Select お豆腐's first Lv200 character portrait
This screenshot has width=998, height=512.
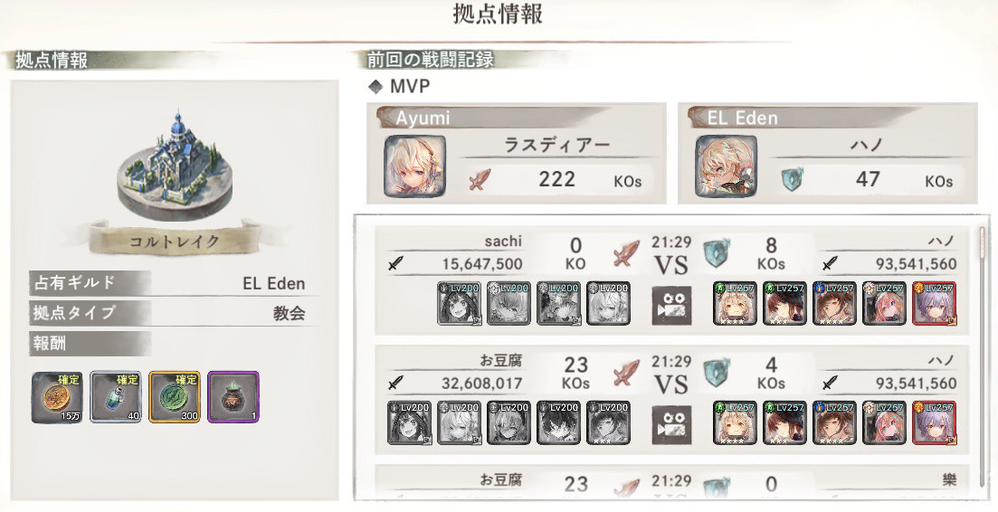point(409,422)
